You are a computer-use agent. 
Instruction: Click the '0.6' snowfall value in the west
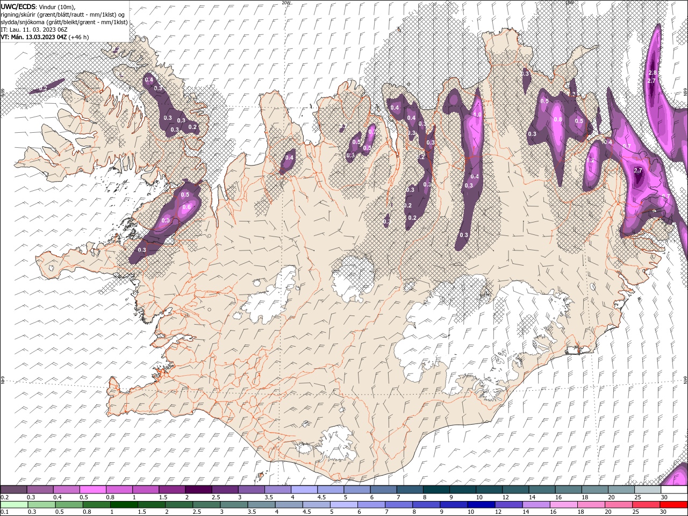(187, 207)
